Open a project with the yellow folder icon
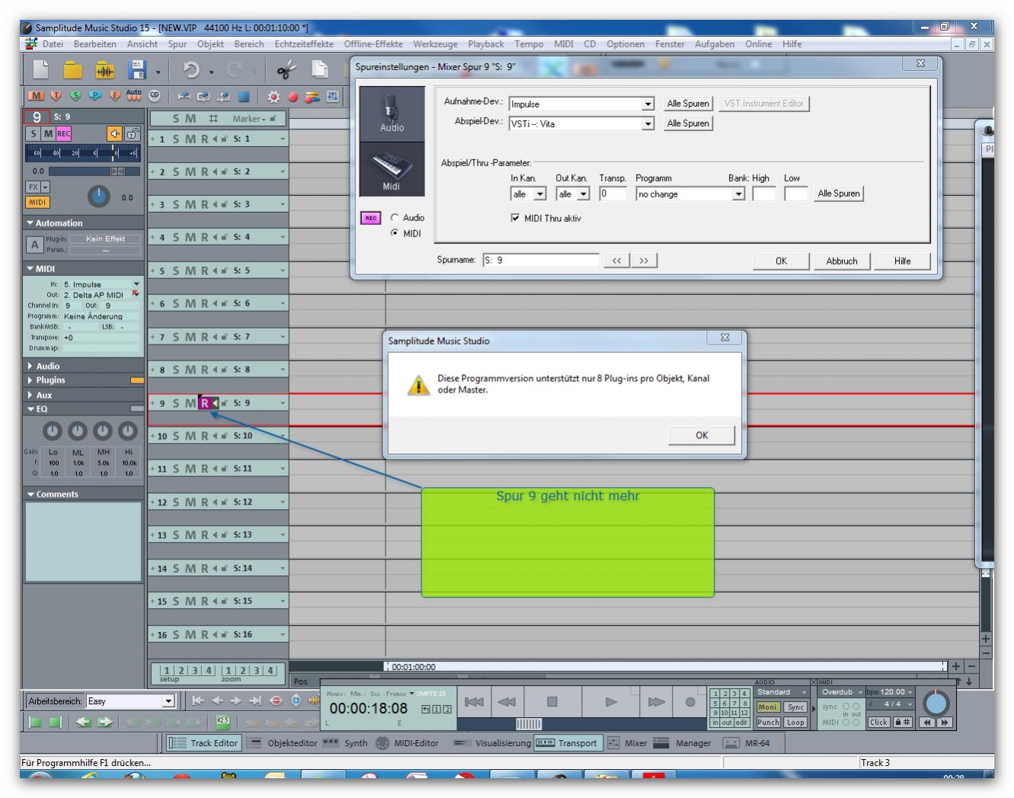1014x798 pixels. 73,70
